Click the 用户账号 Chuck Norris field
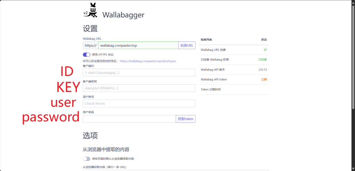Viewport: 355px width, 171px height. click(139, 103)
